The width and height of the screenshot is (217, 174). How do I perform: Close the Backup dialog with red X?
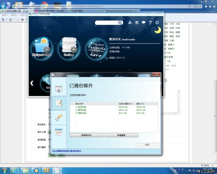point(157,74)
